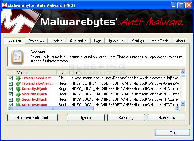Click the horizontal scrollbar right arrow
The image size is (194, 141).
click(x=177, y=108)
